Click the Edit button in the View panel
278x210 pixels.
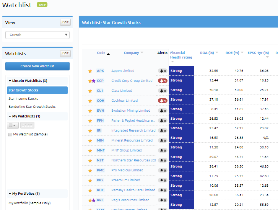pyautogui.click(x=65, y=22)
